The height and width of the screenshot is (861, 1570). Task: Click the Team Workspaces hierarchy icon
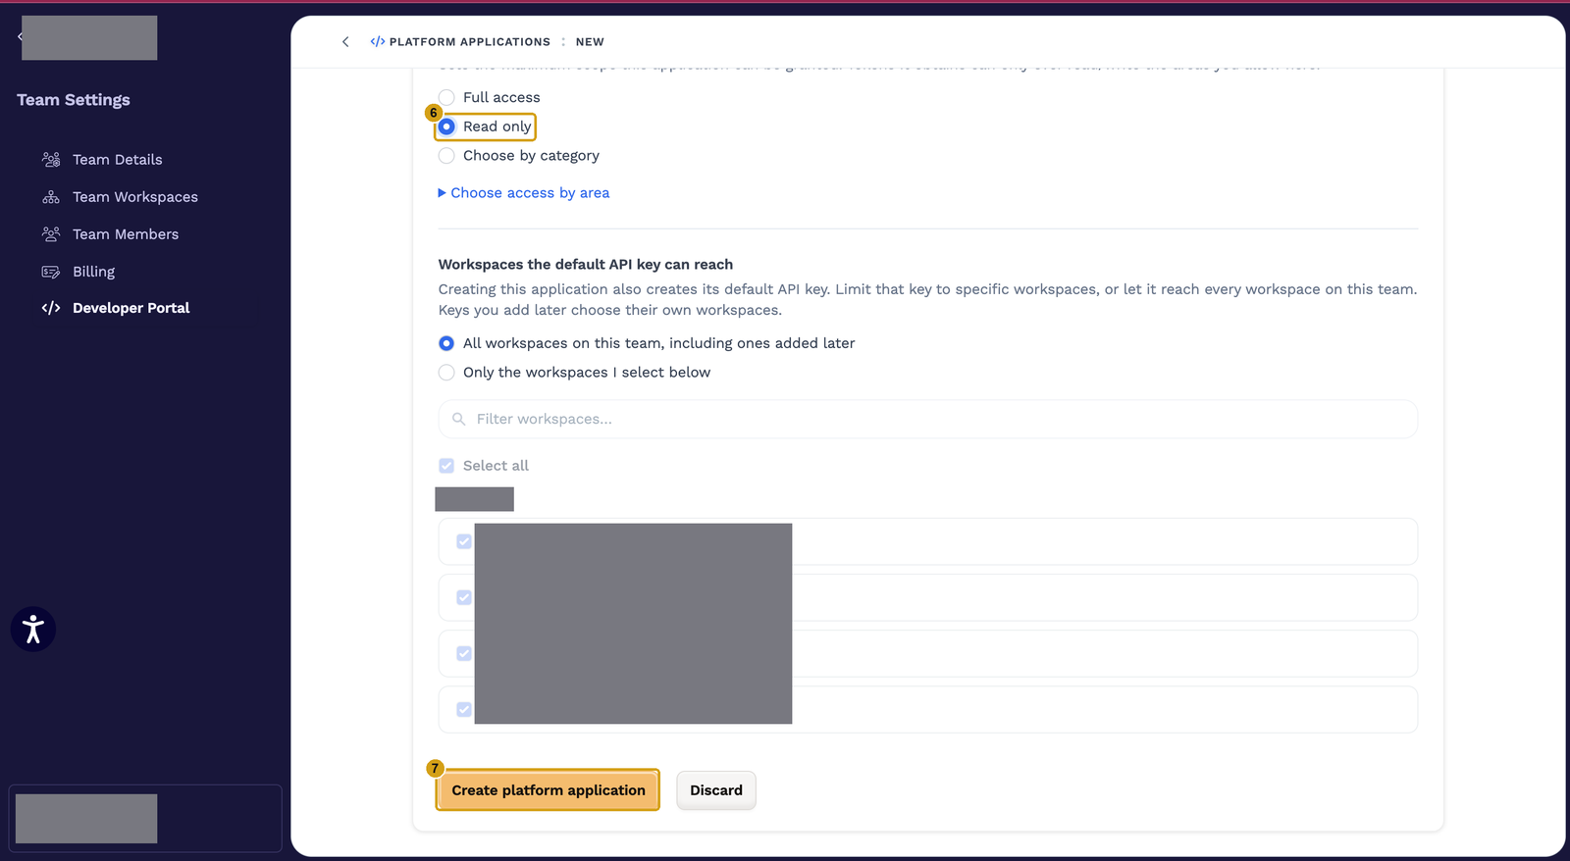(x=51, y=197)
